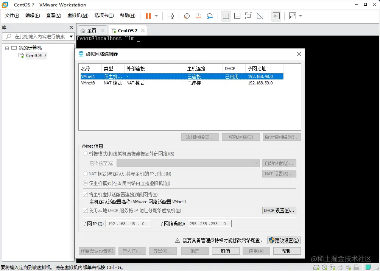This screenshot has width=380, height=271.
Task: Select the 桥接模式 radio button
Action: pyautogui.click(x=85, y=154)
